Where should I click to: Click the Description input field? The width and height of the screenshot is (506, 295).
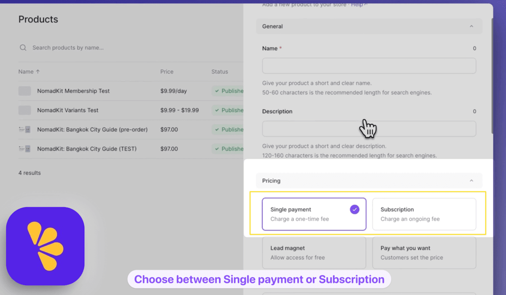[369, 129]
